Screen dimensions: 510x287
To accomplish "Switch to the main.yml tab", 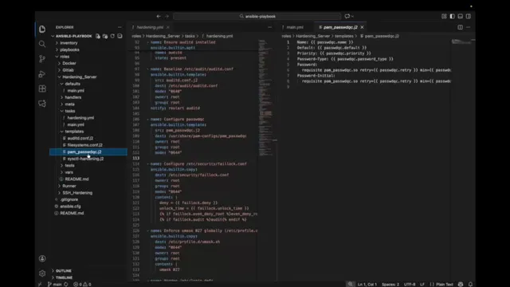I will tap(295, 27).
